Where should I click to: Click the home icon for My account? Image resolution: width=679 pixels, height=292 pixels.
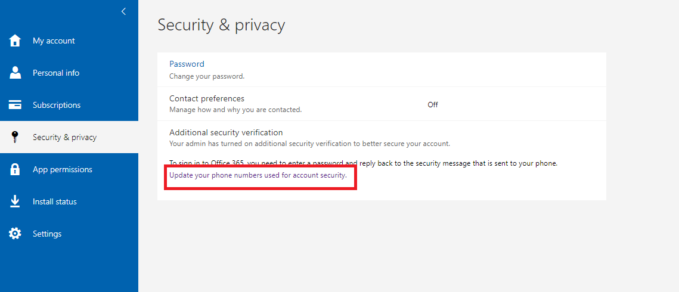click(x=15, y=41)
